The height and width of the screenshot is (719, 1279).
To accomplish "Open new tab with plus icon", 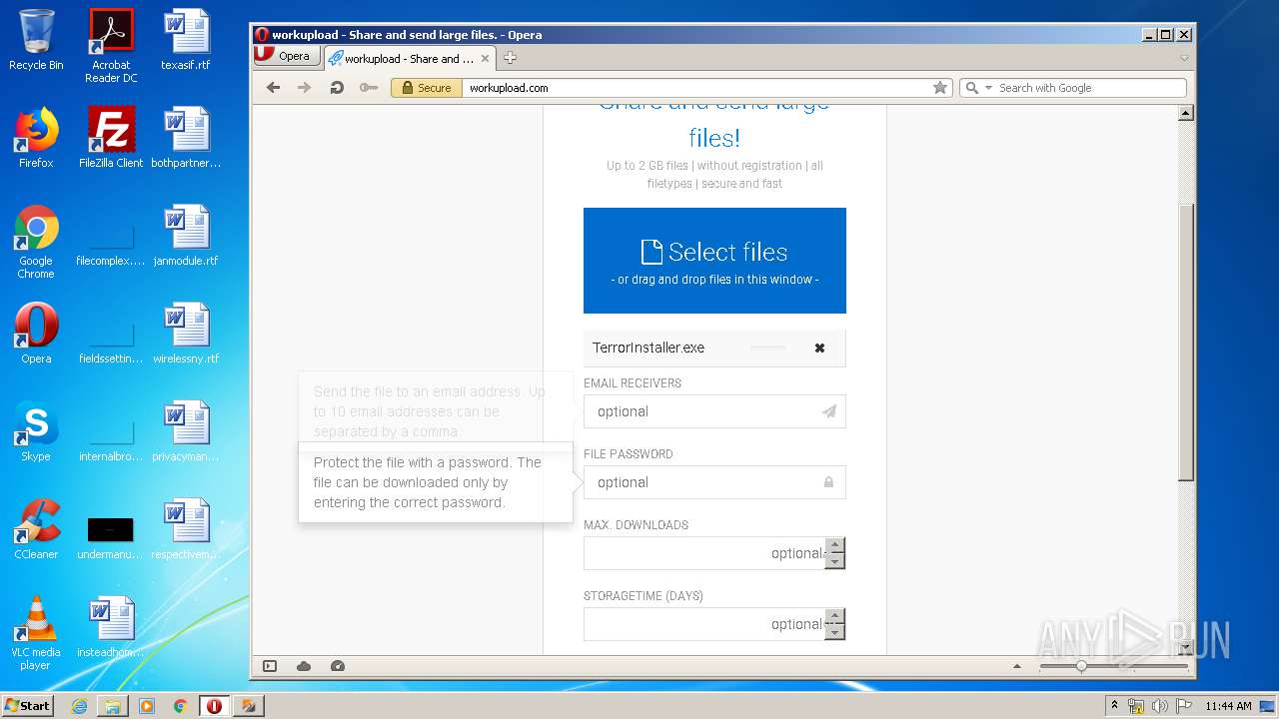I will (x=510, y=58).
